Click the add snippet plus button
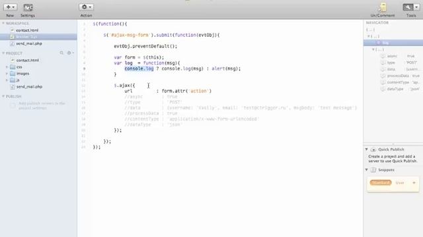The height and width of the screenshot is (237, 423). pos(414,183)
